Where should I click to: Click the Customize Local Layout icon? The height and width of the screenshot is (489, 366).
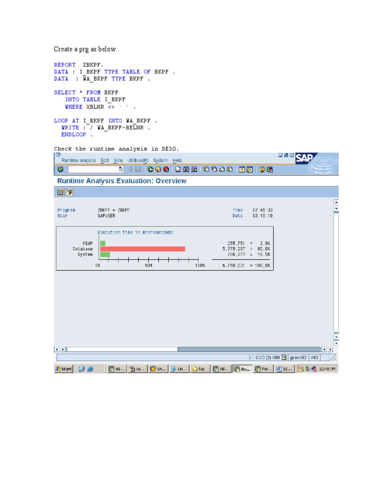(270, 170)
